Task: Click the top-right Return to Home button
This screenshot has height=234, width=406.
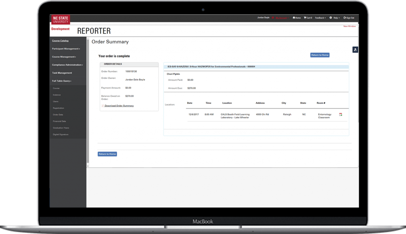Action: (x=320, y=55)
